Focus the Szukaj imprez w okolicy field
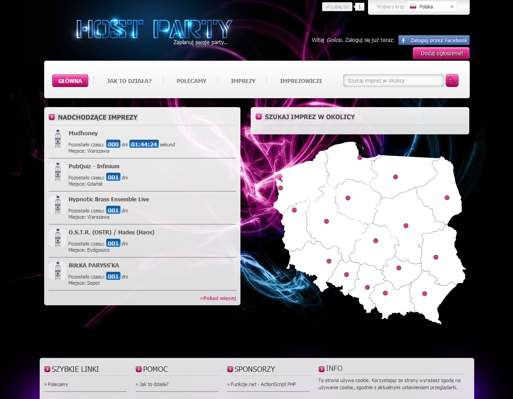Image resolution: width=513 pixels, height=399 pixels. [x=393, y=80]
